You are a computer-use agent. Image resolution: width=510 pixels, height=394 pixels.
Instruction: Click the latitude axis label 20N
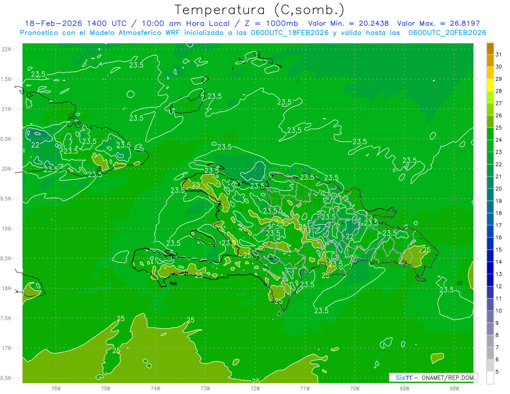[x=7, y=169]
